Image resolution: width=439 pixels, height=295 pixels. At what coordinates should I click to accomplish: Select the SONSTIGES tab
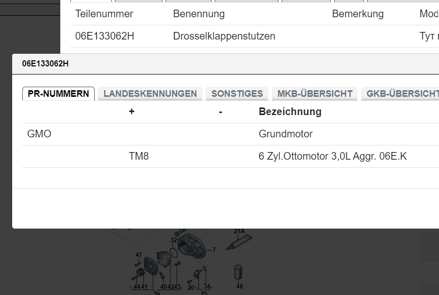[x=237, y=94]
